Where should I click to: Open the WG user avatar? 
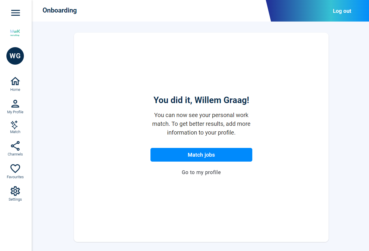[15, 56]
